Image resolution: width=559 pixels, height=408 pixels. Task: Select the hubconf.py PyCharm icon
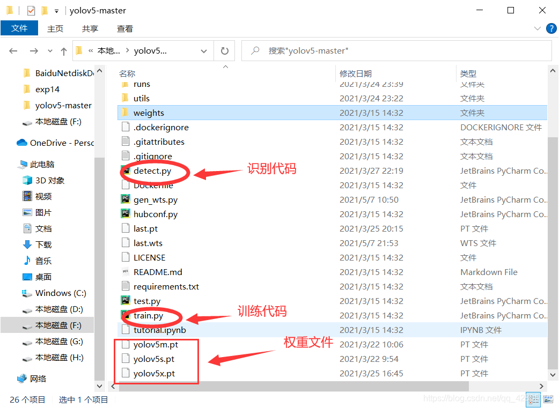(x=126, y=214)
